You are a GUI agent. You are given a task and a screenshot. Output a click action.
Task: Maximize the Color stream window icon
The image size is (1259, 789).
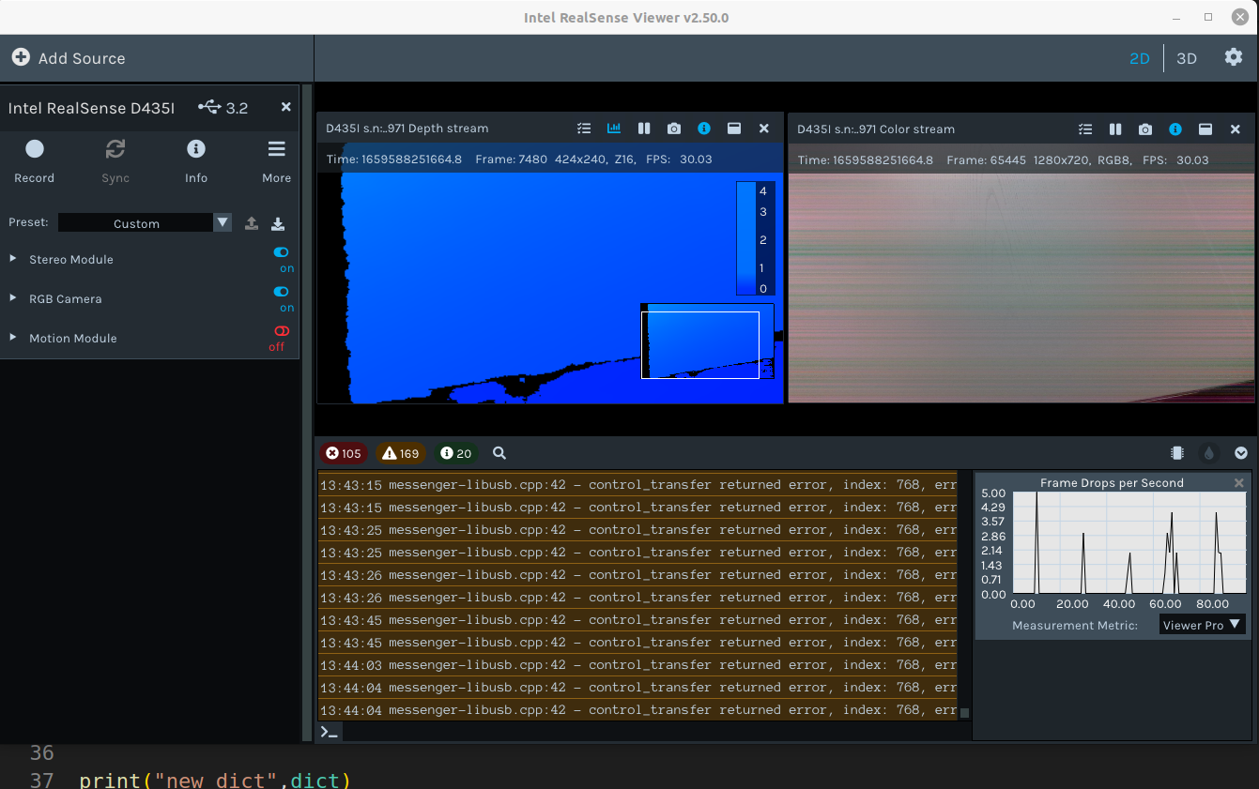1205,129
